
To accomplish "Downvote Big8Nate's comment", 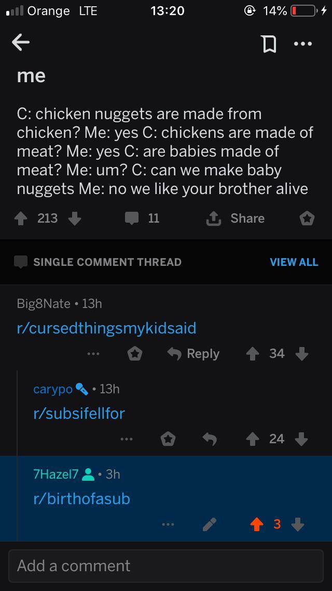I will click(301, 353).
